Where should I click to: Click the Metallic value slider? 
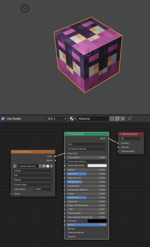tap(87, 170)
